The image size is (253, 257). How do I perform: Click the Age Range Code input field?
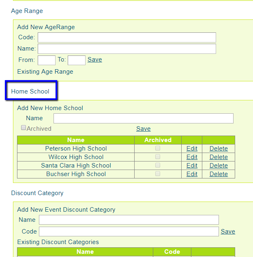click(x=126, y=38)
